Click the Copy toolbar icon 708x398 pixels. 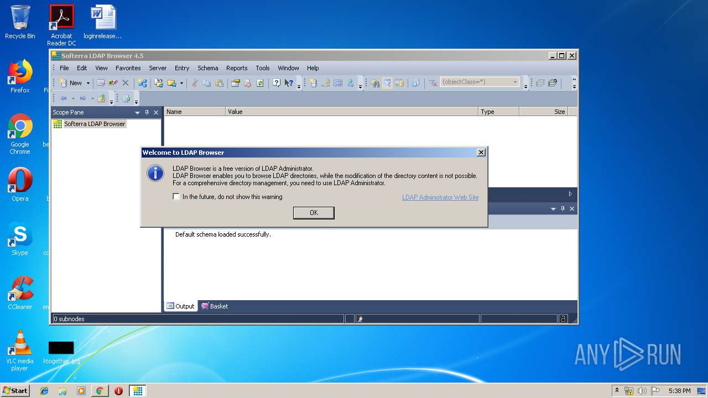coord(207,83)
